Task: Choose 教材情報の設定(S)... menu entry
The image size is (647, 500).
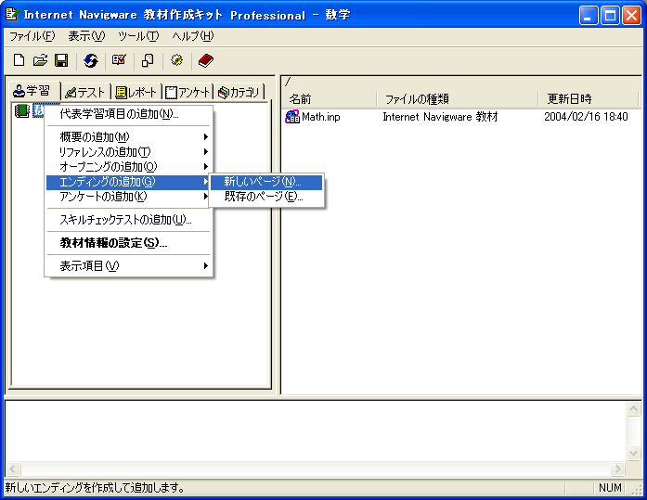Action: [x=129, y=243]
